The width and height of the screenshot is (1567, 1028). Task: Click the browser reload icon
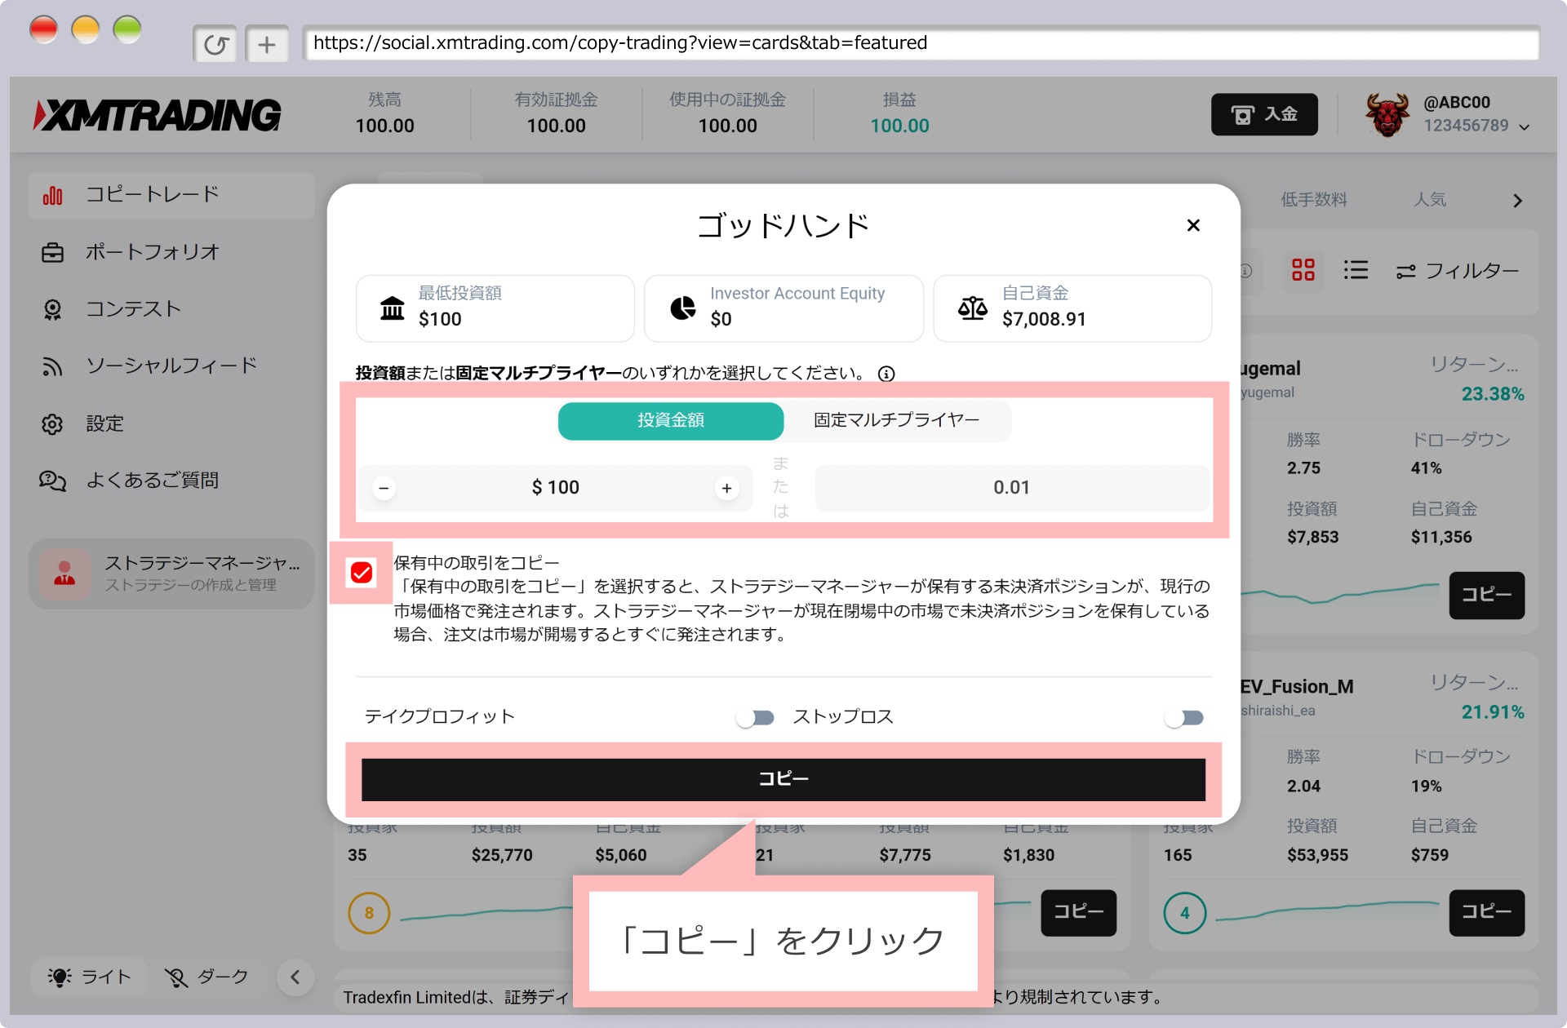click(x=215, y=44)
